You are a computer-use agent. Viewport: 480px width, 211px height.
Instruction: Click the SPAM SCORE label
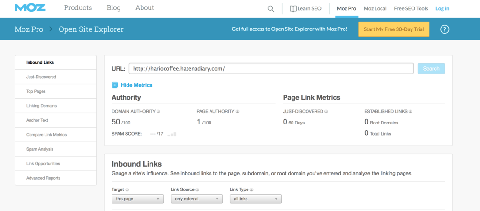point(127,134)
